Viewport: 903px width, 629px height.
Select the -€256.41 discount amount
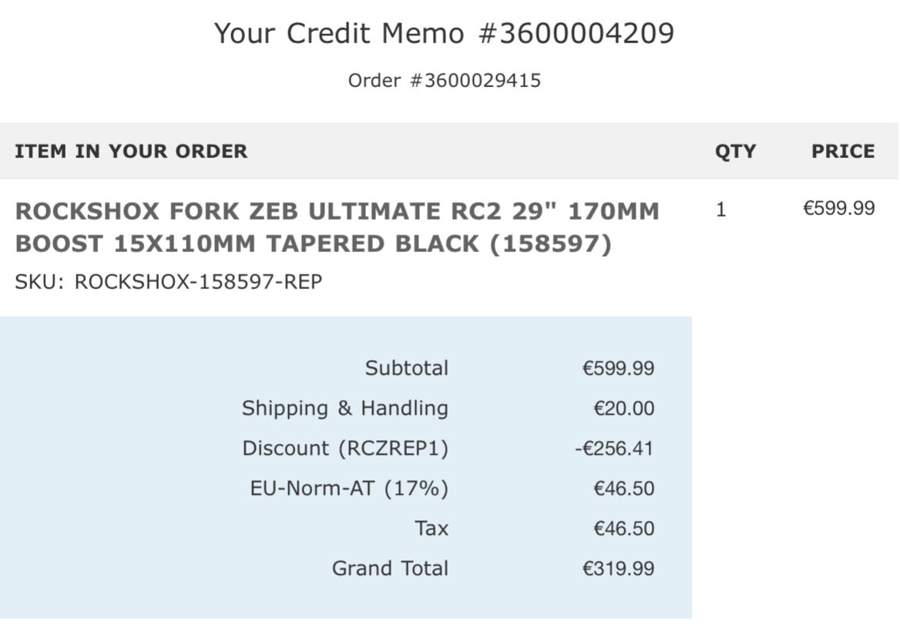(614, 449)
